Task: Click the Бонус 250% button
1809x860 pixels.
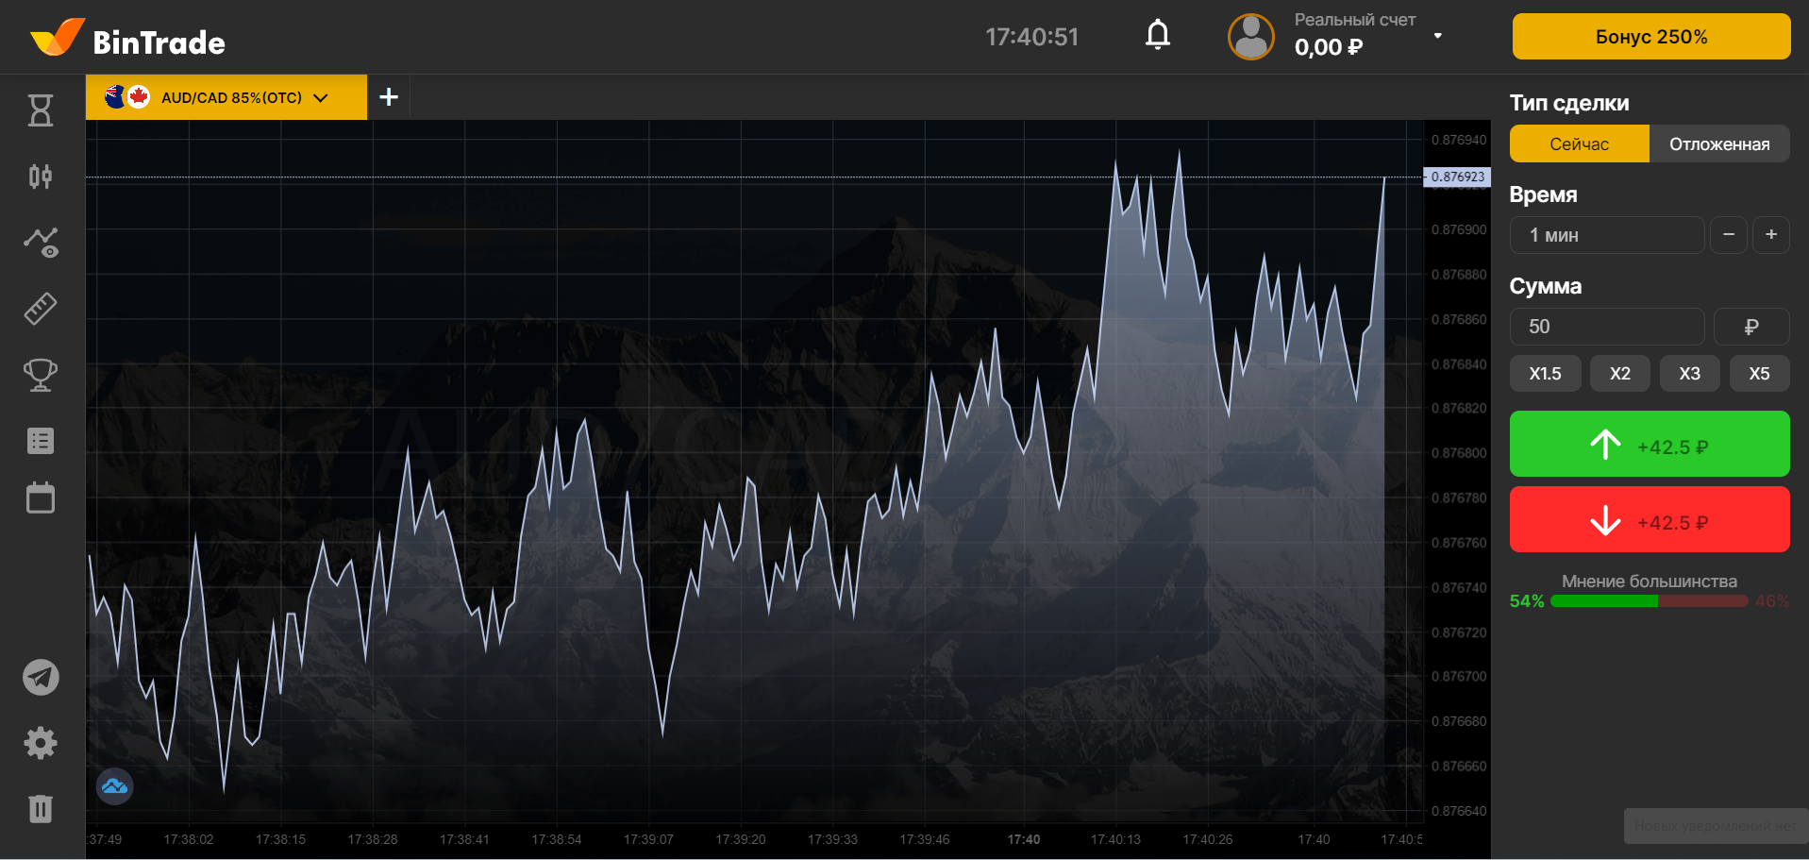Action: [x=1650, y=37]
